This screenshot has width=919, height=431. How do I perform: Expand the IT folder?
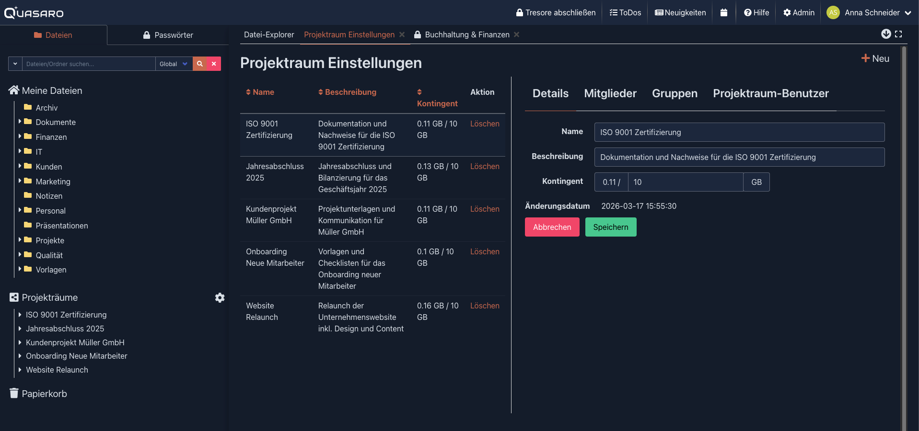(20, 151)
